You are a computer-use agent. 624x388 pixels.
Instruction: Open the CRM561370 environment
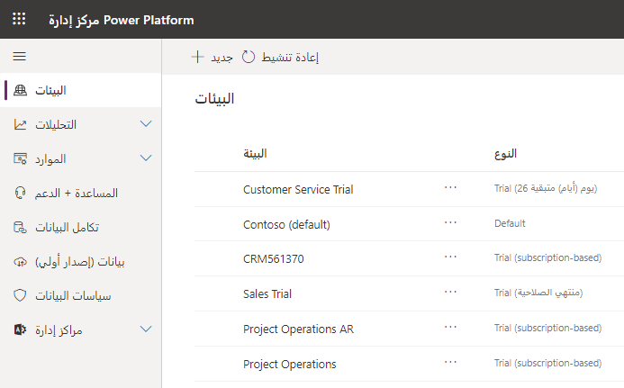(x=274, y=259)
